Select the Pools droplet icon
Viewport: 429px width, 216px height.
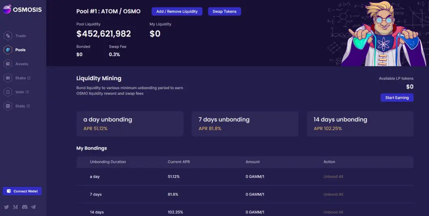pyautogui.click(x=8, y=50)
